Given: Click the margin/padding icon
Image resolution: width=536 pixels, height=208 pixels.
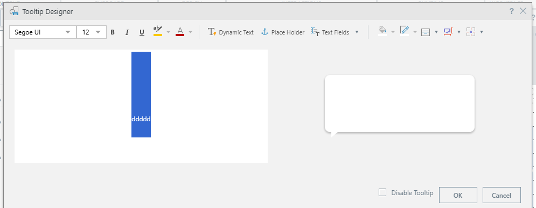Looking at the screenshot, I should click(471, 32).
